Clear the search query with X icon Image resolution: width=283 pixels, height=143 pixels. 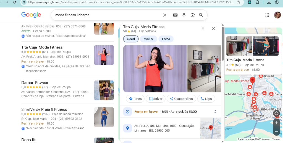point(165,15)
